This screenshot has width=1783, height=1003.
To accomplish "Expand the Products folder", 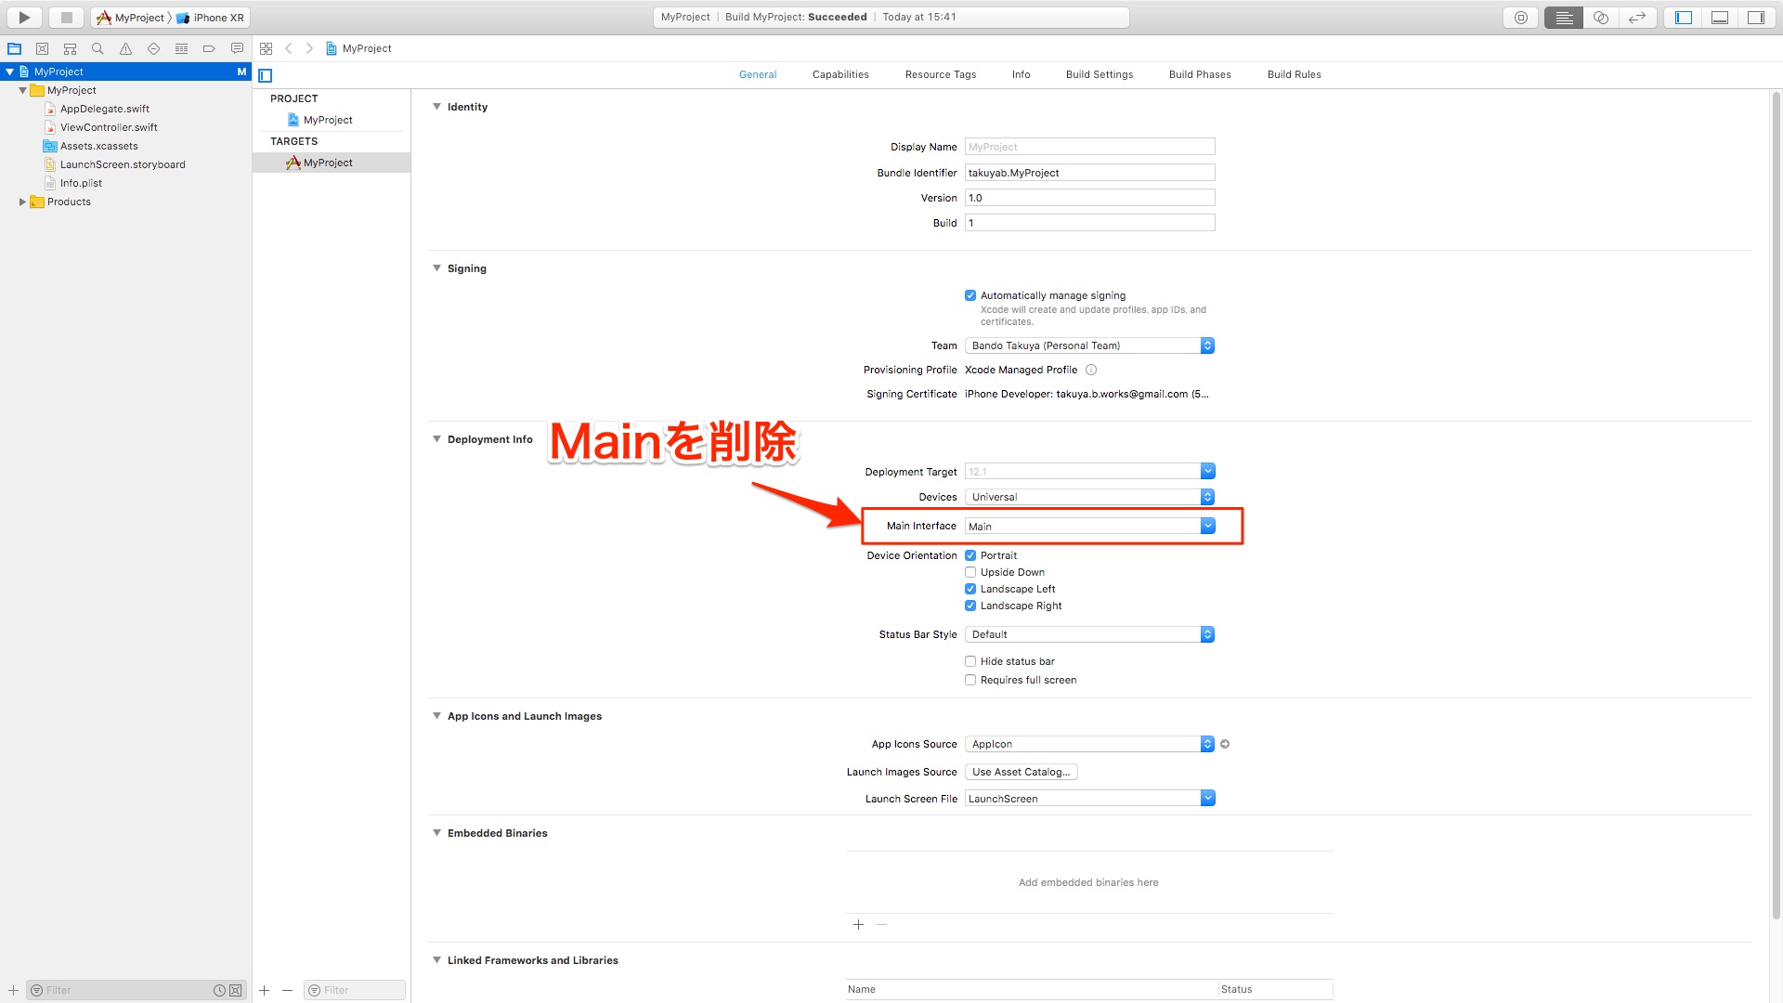I will (22, 202).
